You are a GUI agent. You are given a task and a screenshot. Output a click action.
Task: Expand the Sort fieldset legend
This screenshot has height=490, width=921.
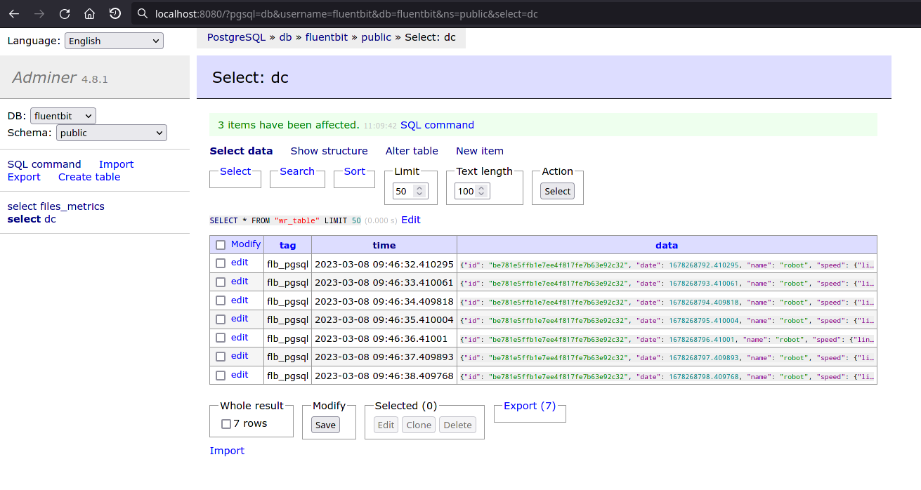click(x=355, y=171)
